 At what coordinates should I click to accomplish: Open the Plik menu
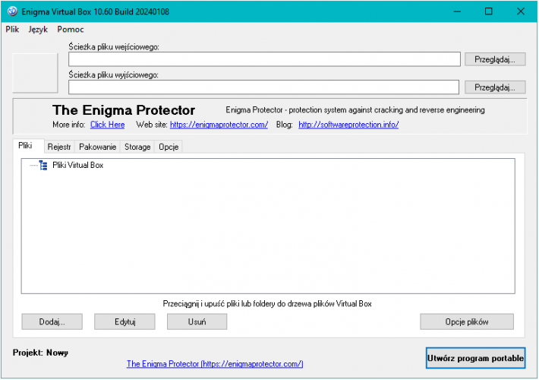(x=12, y=30)
